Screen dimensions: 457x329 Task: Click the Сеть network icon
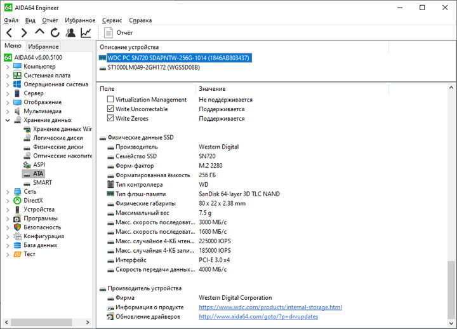click(18, 192)
